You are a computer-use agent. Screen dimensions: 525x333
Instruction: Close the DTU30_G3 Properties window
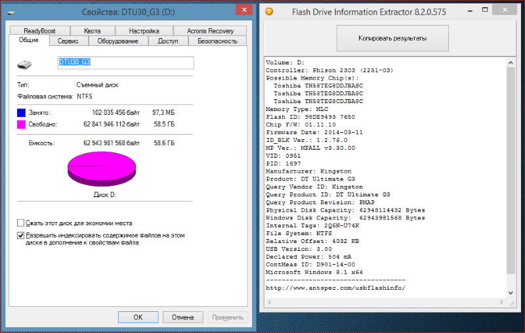[244, 10]
